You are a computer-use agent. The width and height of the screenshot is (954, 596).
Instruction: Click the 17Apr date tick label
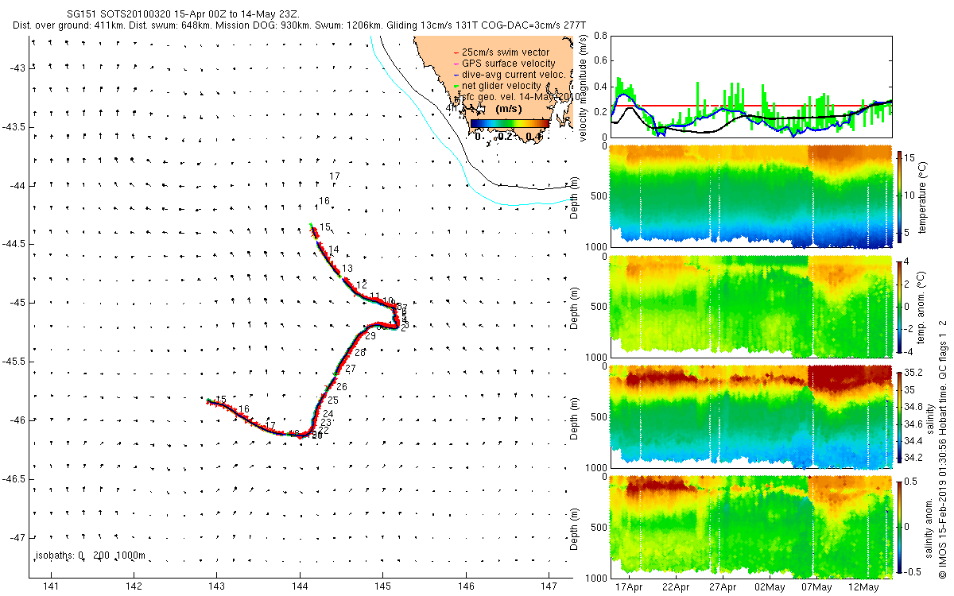629,588
